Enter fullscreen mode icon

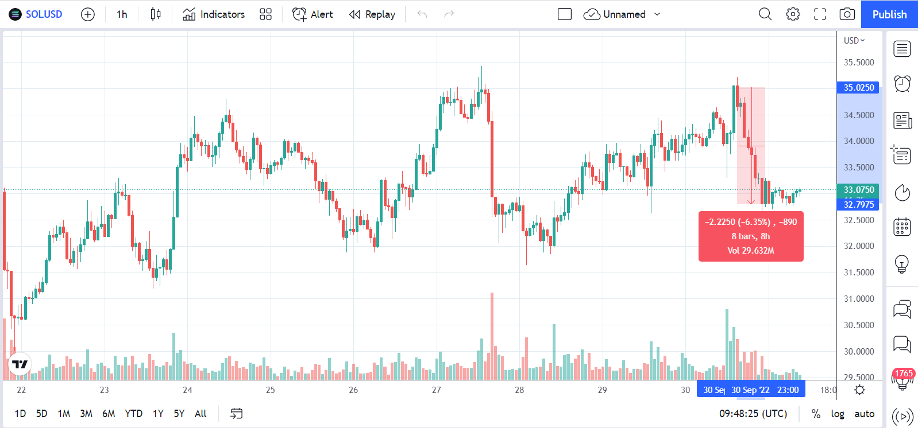[820, 14]
